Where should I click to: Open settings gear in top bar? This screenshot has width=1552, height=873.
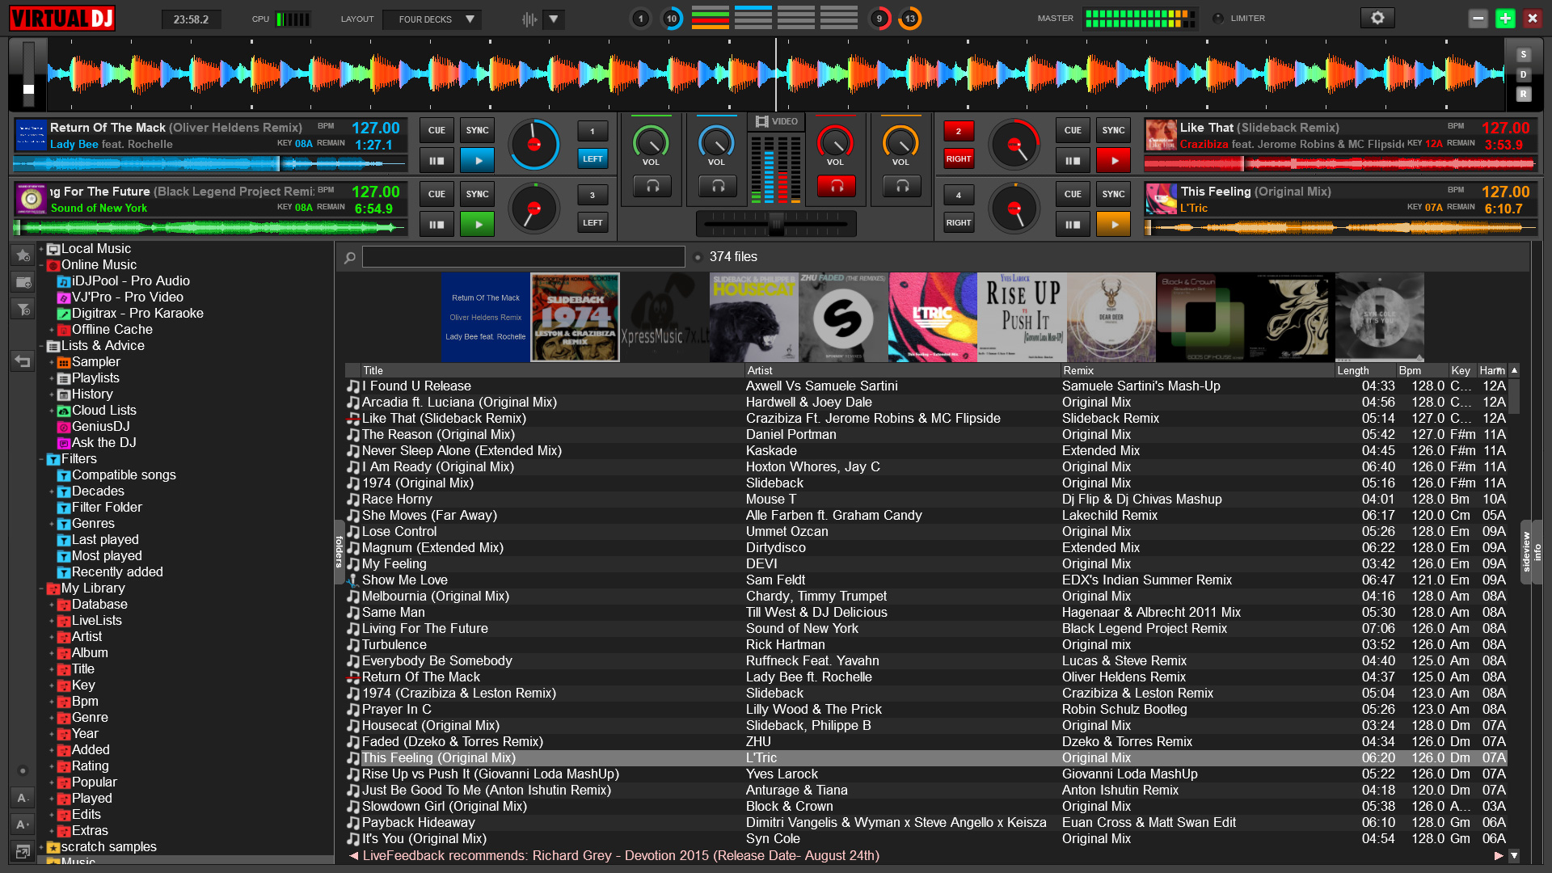tap(1377, 18)
